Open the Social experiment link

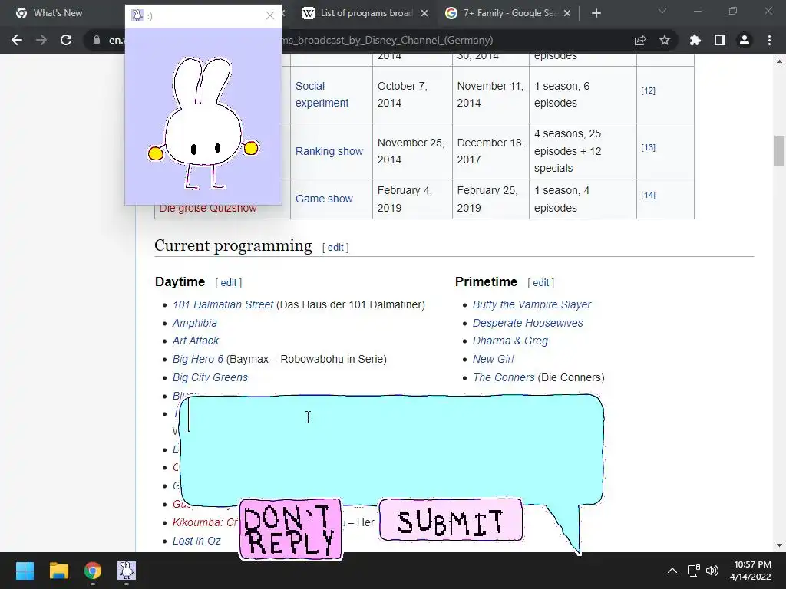[x=322, y=94]
